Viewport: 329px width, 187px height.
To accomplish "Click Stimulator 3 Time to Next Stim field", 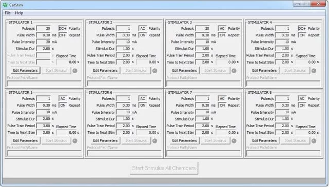I will (x=202, y=62).
